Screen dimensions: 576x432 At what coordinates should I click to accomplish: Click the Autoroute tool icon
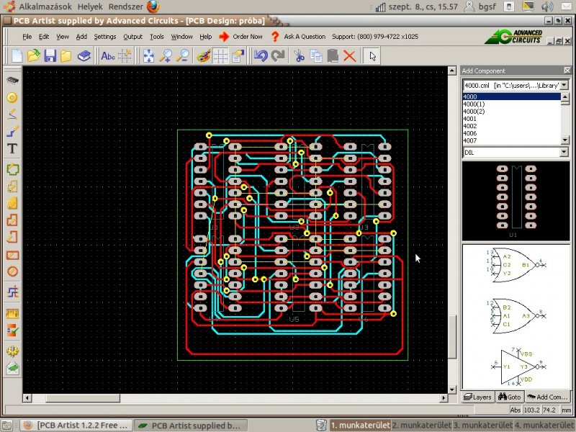click(12, 292)
